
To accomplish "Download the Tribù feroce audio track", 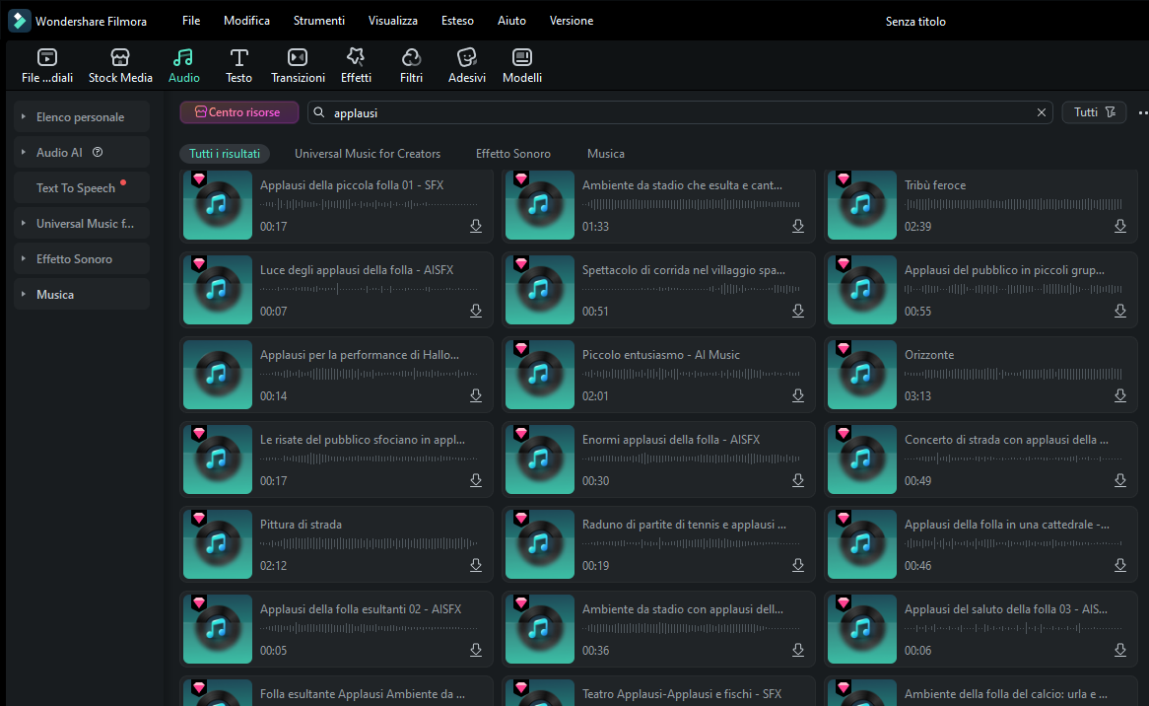I will (x=1119, y=227).
